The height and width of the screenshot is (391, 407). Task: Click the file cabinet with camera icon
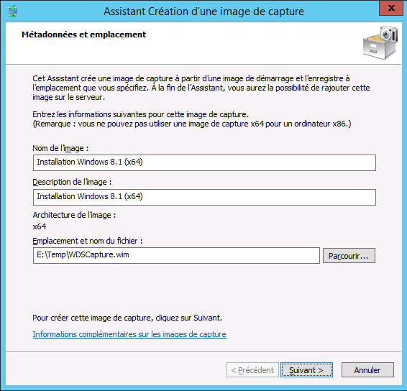tap(380, 43)
